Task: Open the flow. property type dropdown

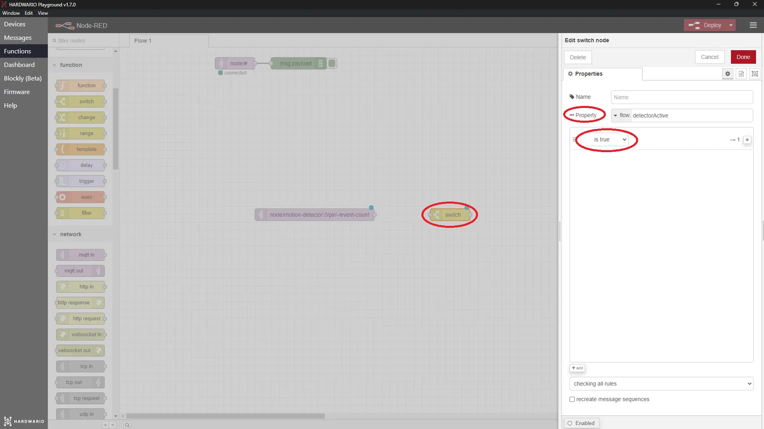Action: pos(621,116)
